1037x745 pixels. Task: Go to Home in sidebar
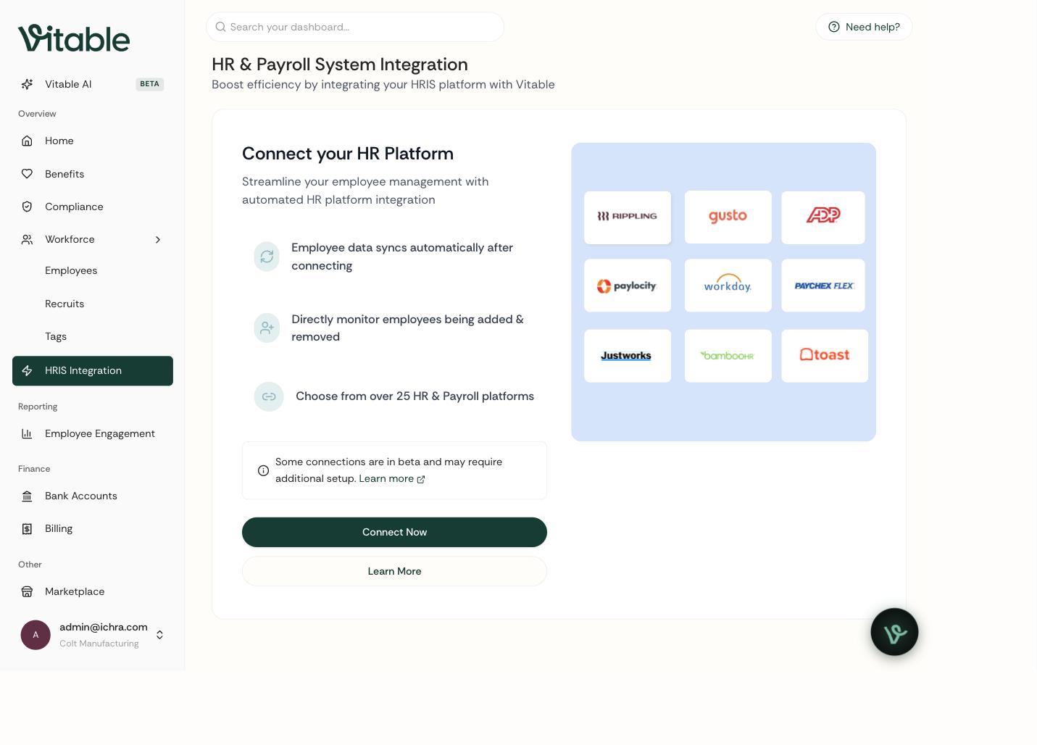pyautogui.click(x=93, y=141)
